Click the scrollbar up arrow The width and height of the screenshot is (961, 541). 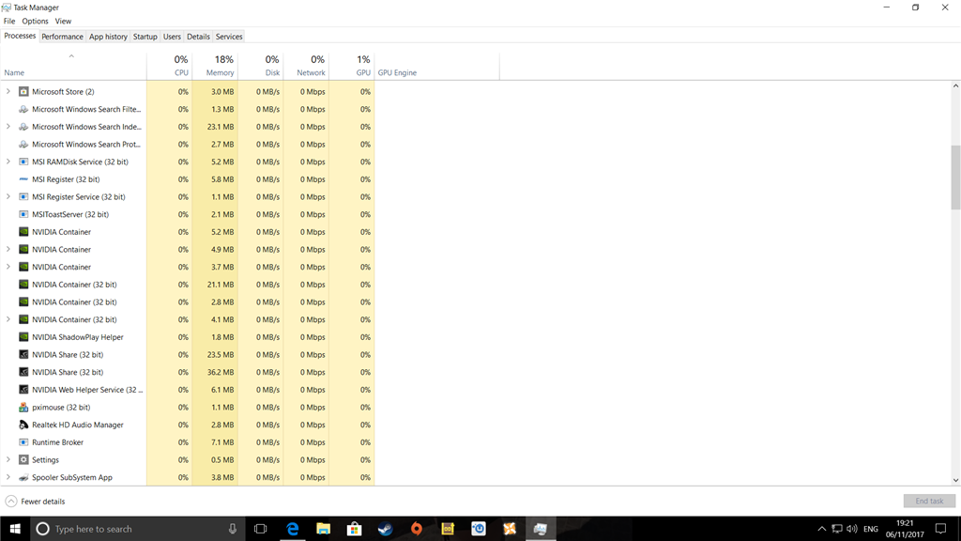(955, 85)
